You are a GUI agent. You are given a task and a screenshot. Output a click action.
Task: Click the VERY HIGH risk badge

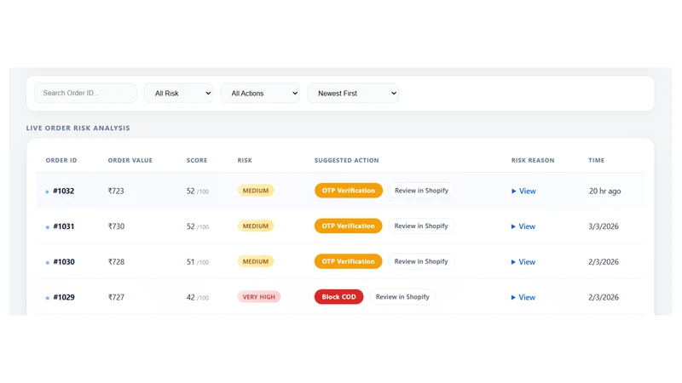coord(259,297)
